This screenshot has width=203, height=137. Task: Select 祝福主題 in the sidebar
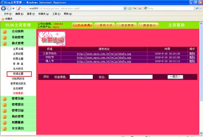(18, 73)
